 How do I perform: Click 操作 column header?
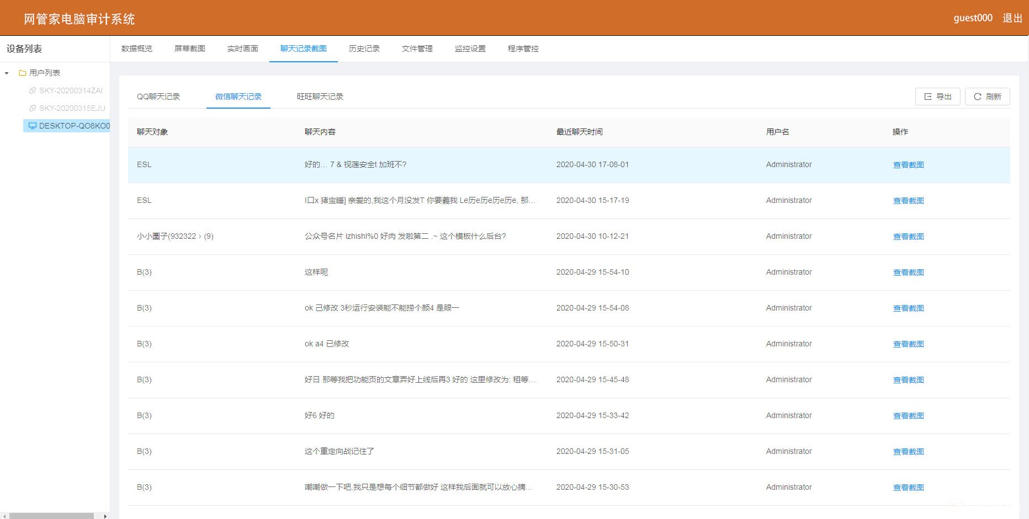pos(900,132)
